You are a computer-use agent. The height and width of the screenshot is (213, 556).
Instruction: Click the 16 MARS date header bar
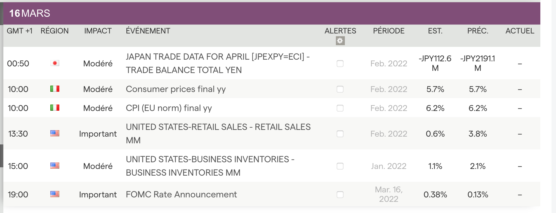tap(30, 13)
